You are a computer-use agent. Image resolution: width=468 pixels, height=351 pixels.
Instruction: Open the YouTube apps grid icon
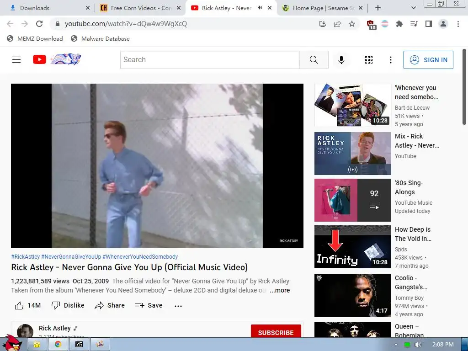click(x=369, y=60)
